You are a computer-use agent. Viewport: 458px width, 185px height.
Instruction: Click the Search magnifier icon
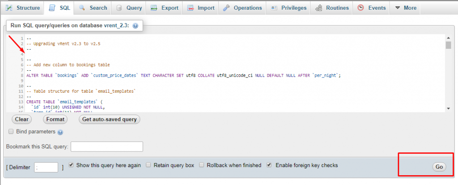coord(82,8)
